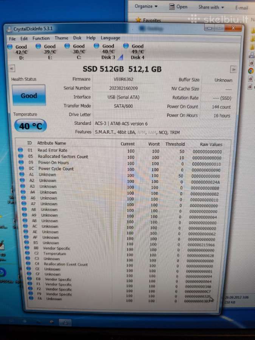Screen dimensions: 255x340
Task: Select the C: drive status tab
Action: click(x=76, y=52)
